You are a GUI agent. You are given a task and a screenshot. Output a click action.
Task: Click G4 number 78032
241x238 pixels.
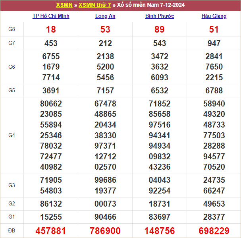tap(51, 146)
